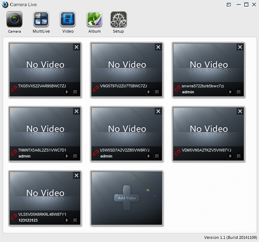Close the snwns5722turb5bwc7zj camera tile
259x242 pixels.
(x=240, y=47)
